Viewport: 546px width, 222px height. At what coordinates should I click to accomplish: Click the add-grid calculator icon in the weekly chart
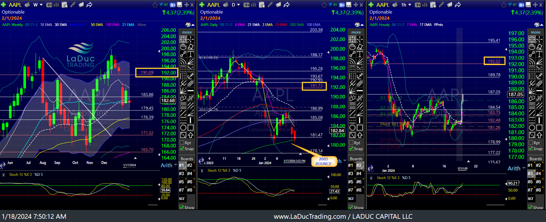[65, 5]
